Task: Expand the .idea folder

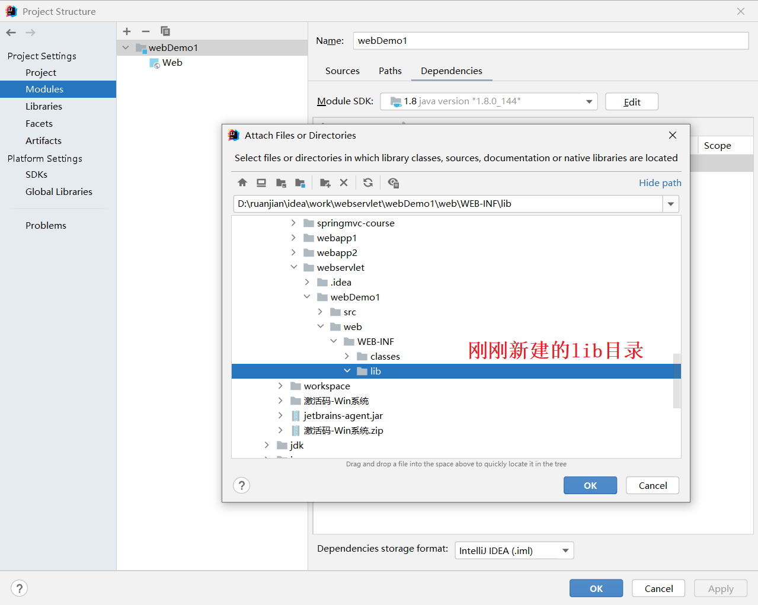Action: tap(307, 282)
